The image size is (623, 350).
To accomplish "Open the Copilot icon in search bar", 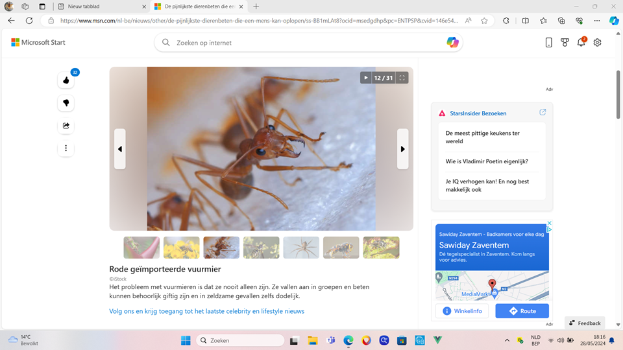I will (452, 43).
